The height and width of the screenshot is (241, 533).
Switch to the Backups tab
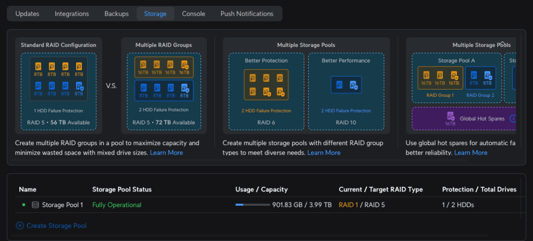point(116,14)
